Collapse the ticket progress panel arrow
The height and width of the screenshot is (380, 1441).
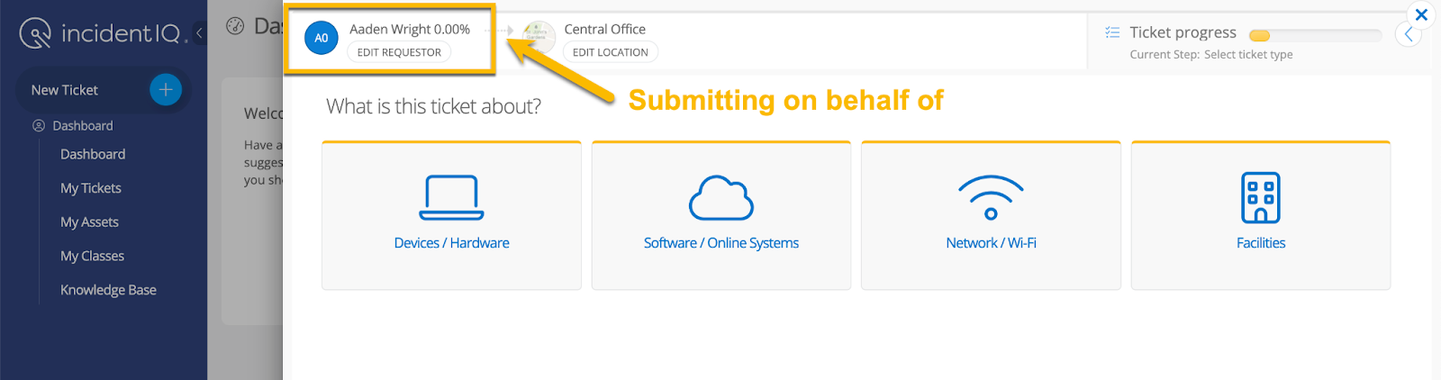click(x=1409, y=34)
